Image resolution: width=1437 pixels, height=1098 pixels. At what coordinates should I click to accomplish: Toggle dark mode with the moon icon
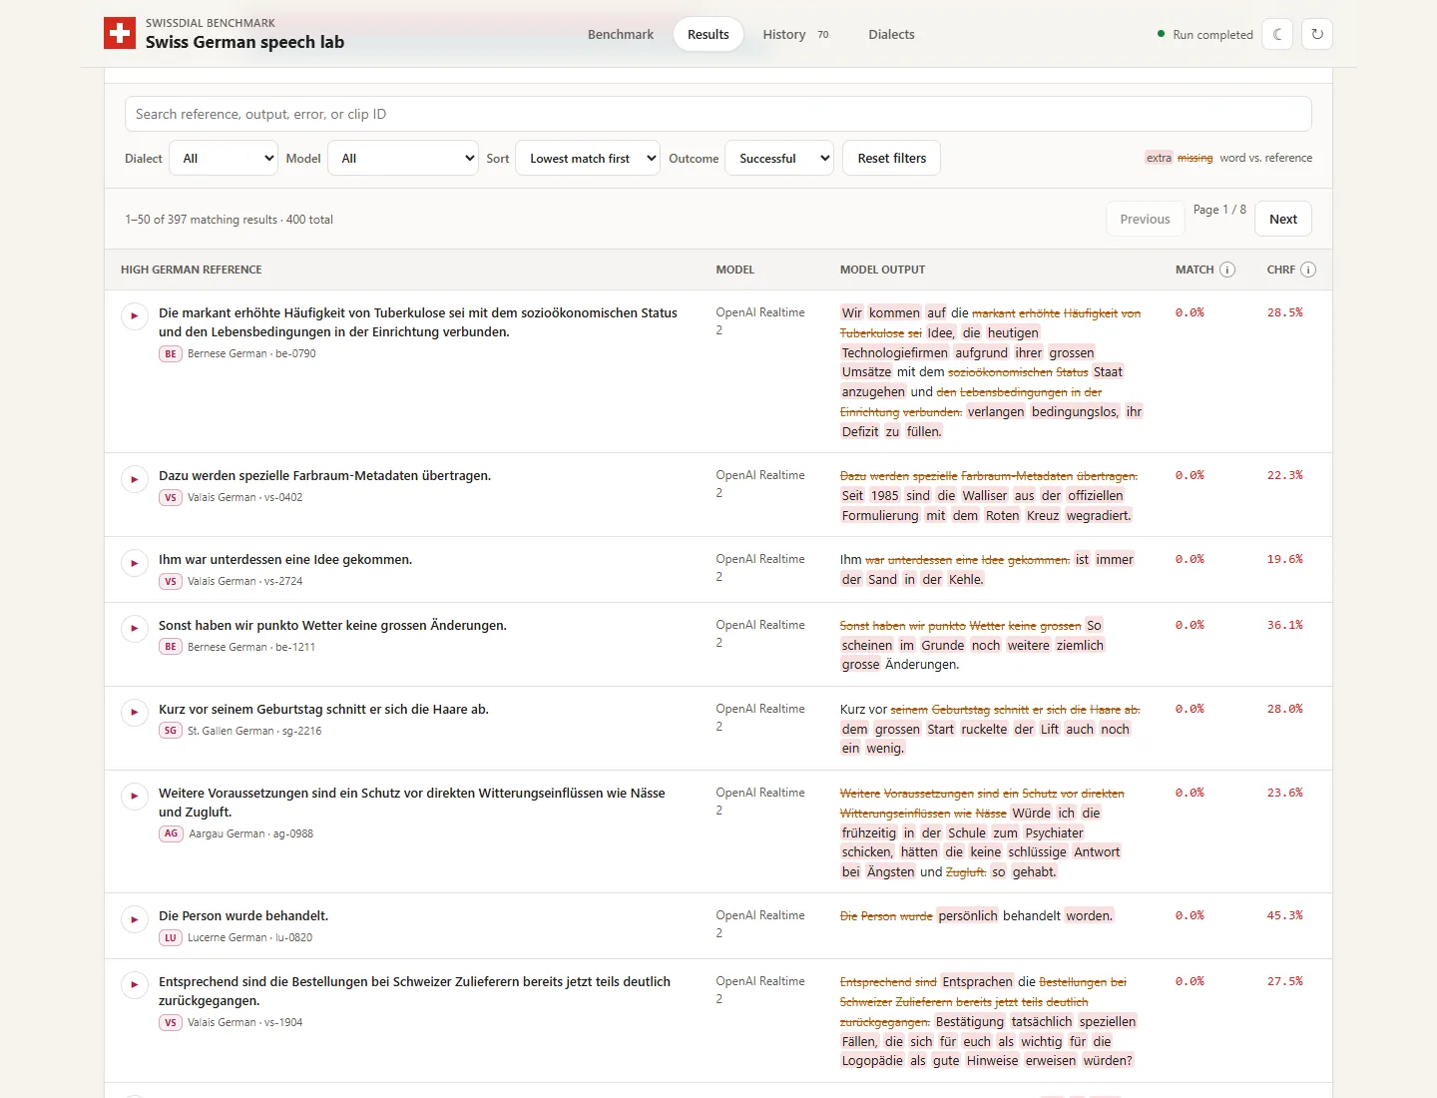[x=1277, y=34]
